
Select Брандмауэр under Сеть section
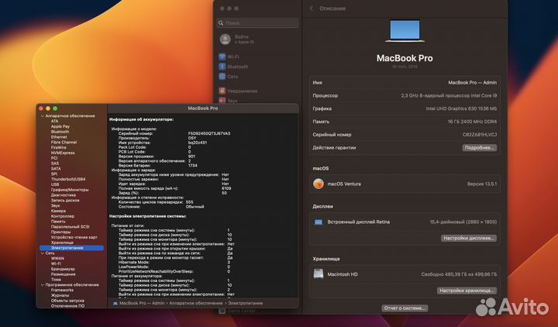[x=63, y=269]
